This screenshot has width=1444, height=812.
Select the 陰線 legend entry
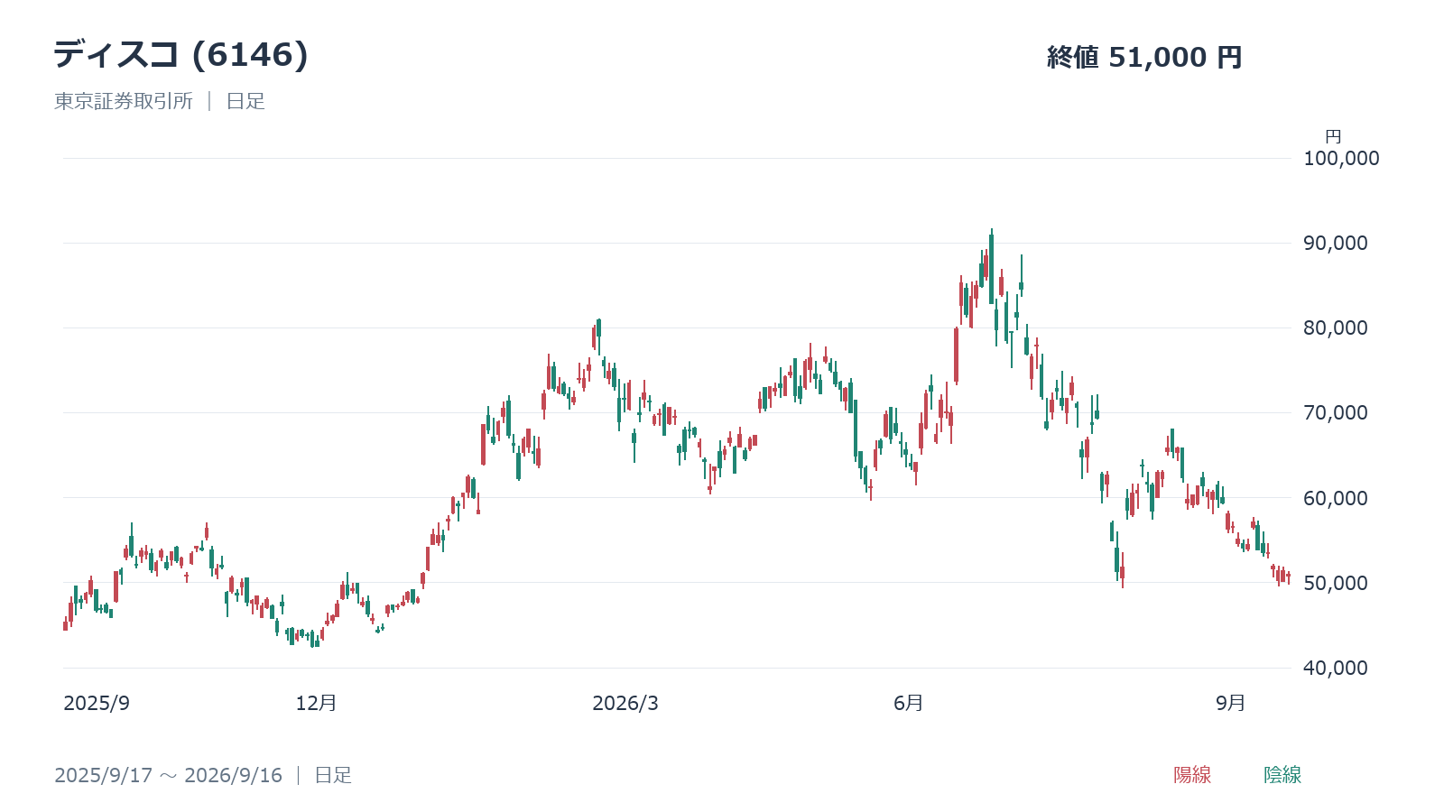pos(1282,775)
